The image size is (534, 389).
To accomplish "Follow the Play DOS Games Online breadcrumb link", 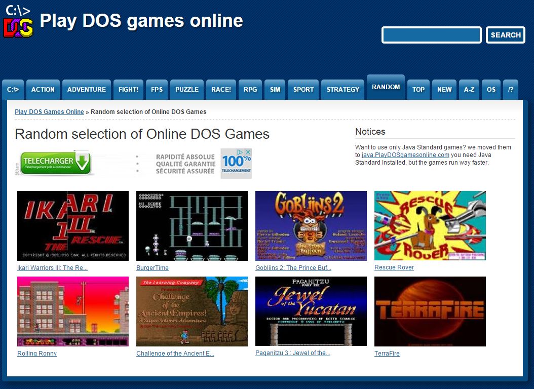I will point(49,112).
